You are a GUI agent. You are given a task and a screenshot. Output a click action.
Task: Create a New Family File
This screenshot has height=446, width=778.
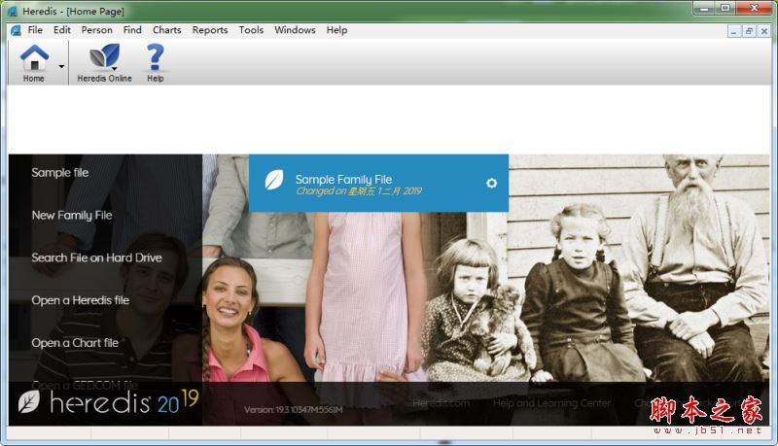pos(72,215)
